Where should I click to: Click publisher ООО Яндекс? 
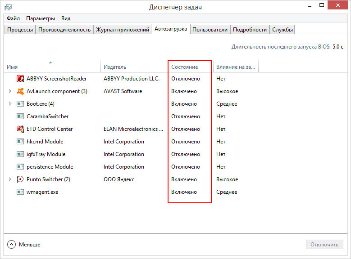(119, 179)
